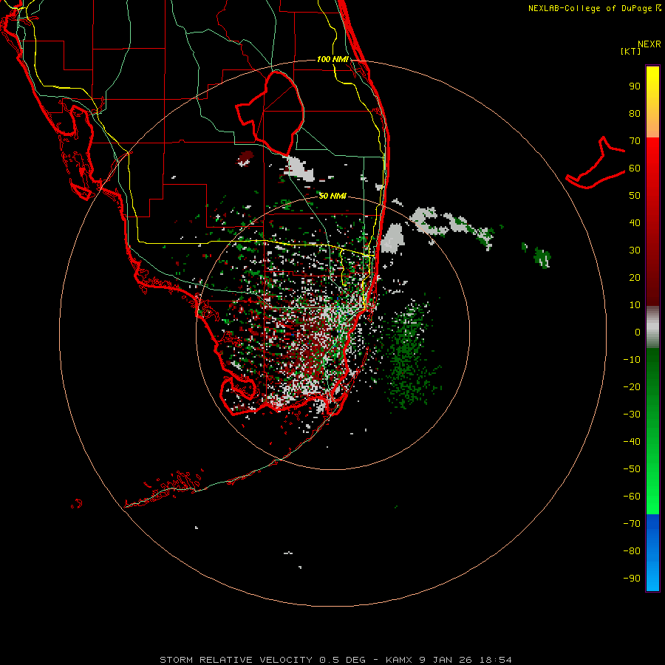Click the 60 value on velocity scale

(635, 168)
